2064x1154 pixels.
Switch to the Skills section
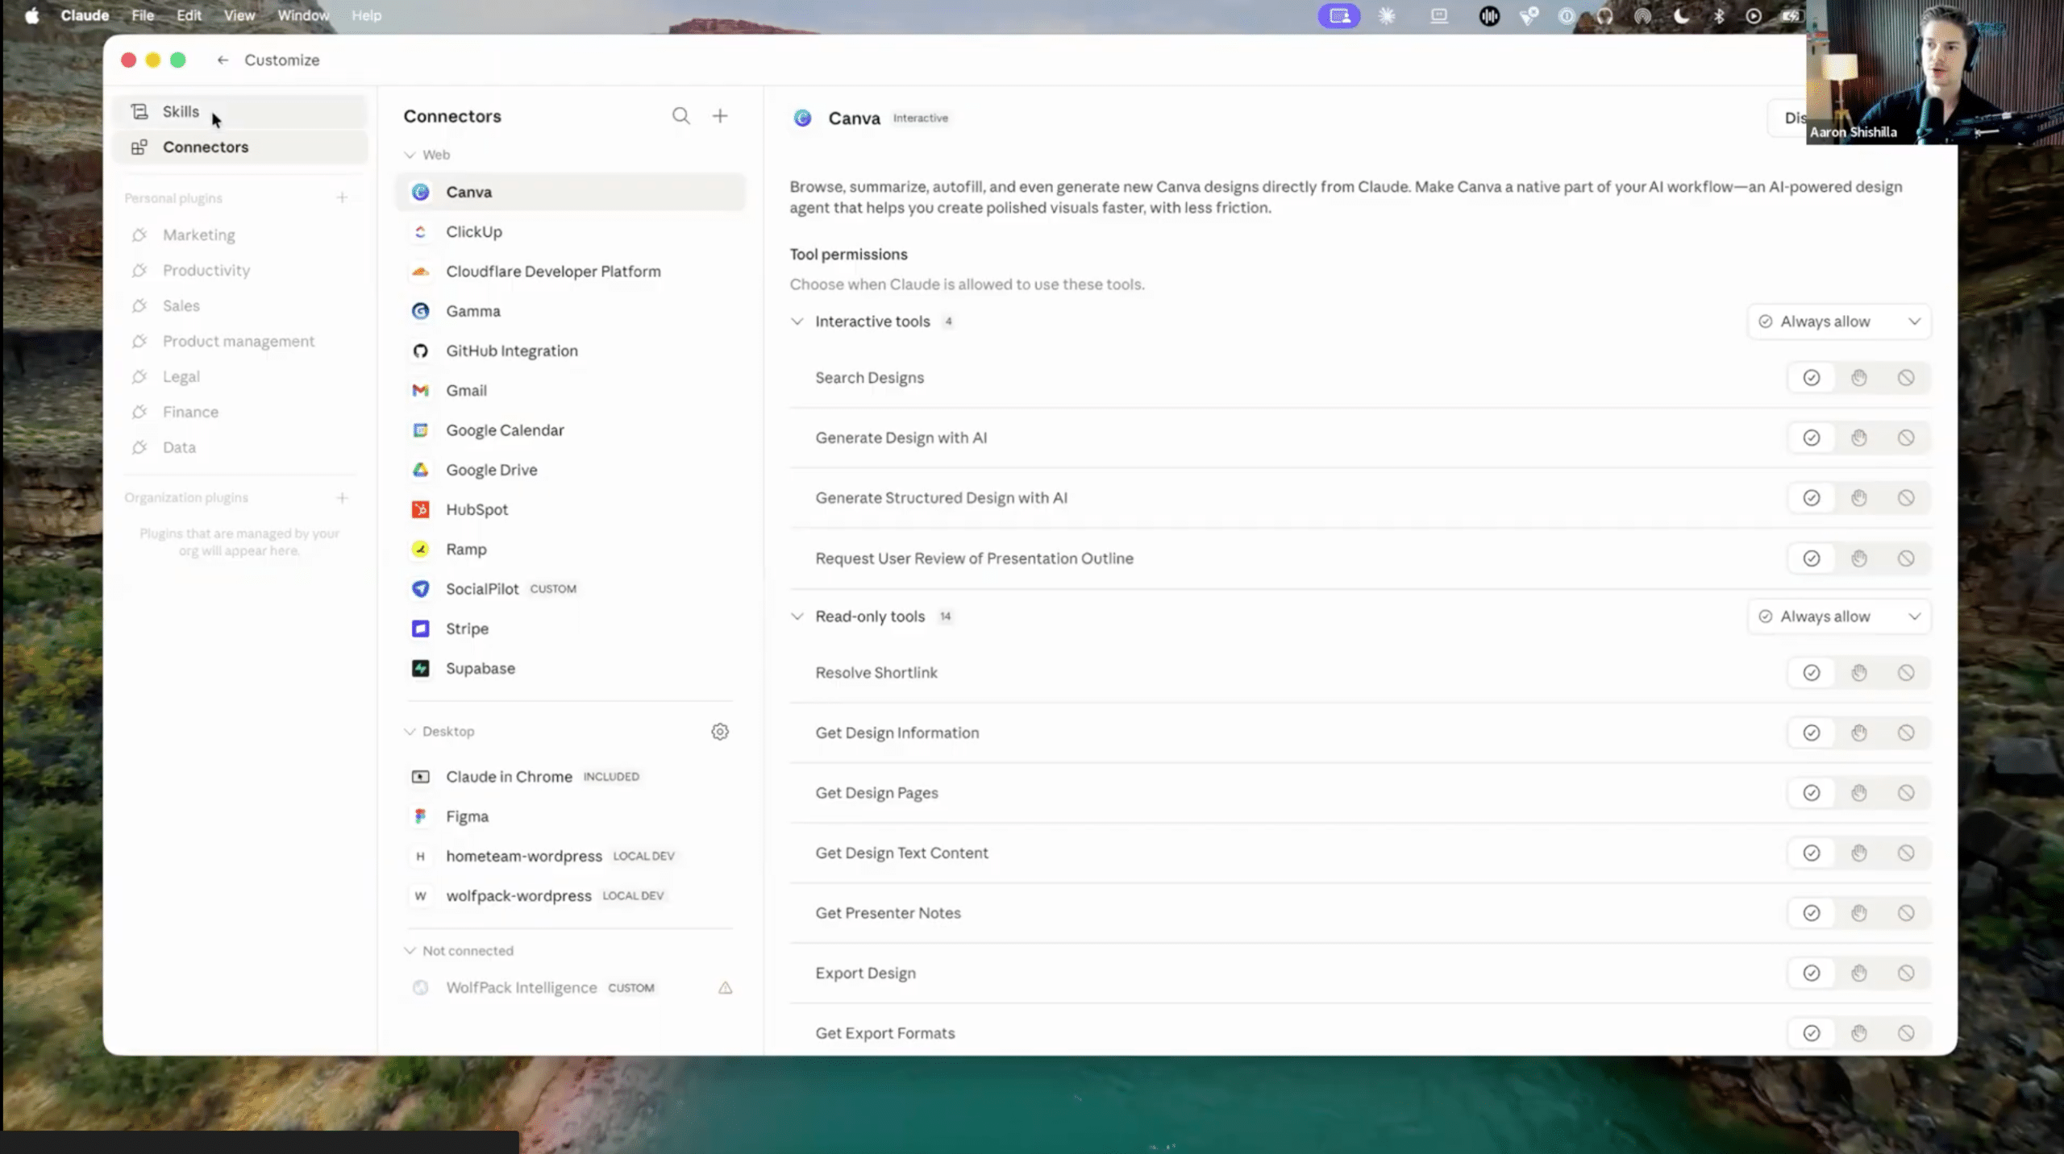(240, 112)
